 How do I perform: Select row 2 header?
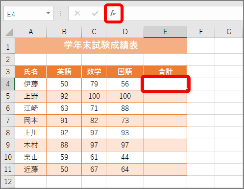tap(8, 60)
